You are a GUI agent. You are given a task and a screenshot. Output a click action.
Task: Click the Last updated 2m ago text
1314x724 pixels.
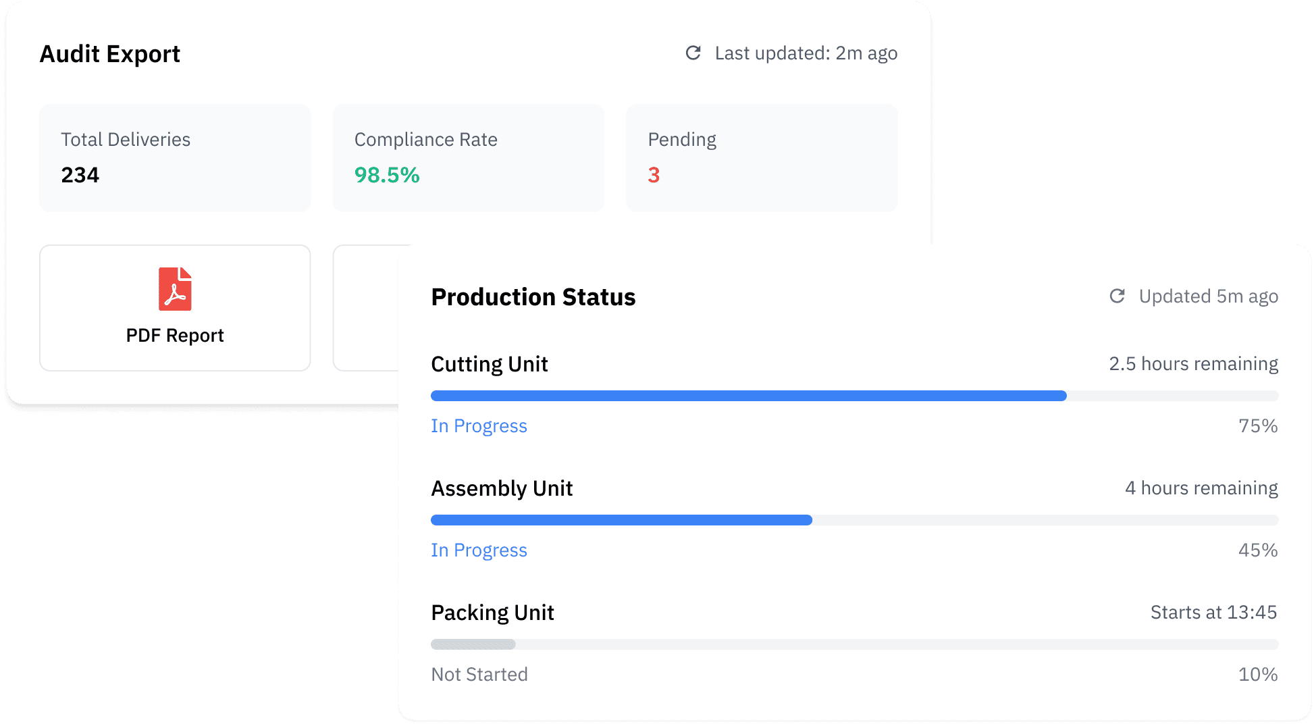806,53
